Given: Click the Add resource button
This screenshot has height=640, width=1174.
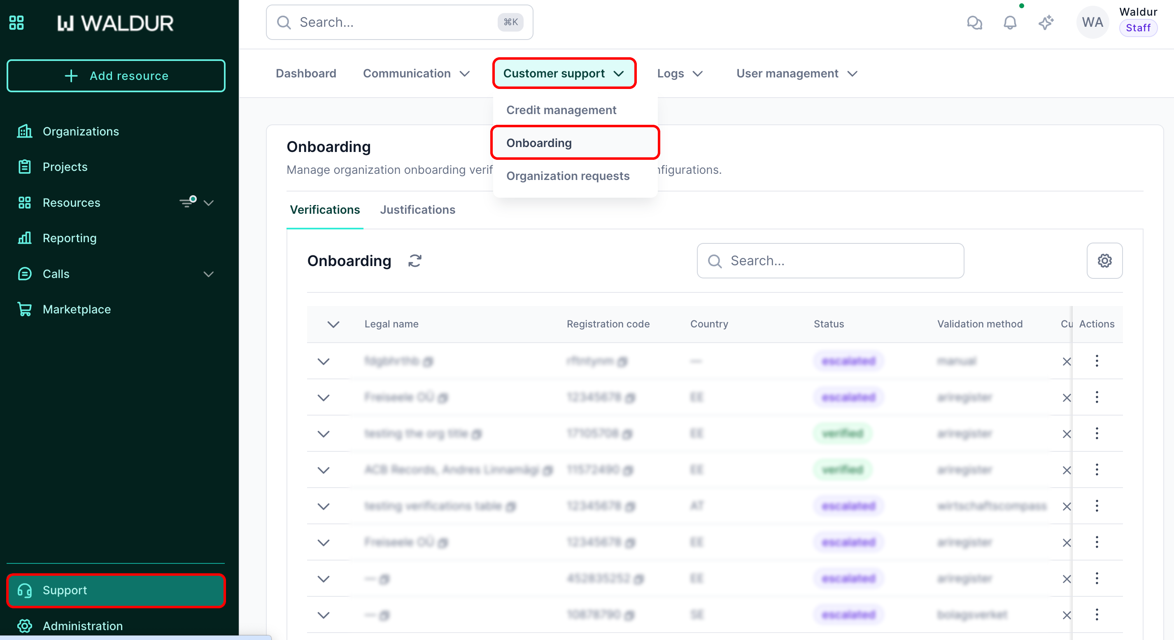Looking at the screenshot, I should (x=116, y=76).
